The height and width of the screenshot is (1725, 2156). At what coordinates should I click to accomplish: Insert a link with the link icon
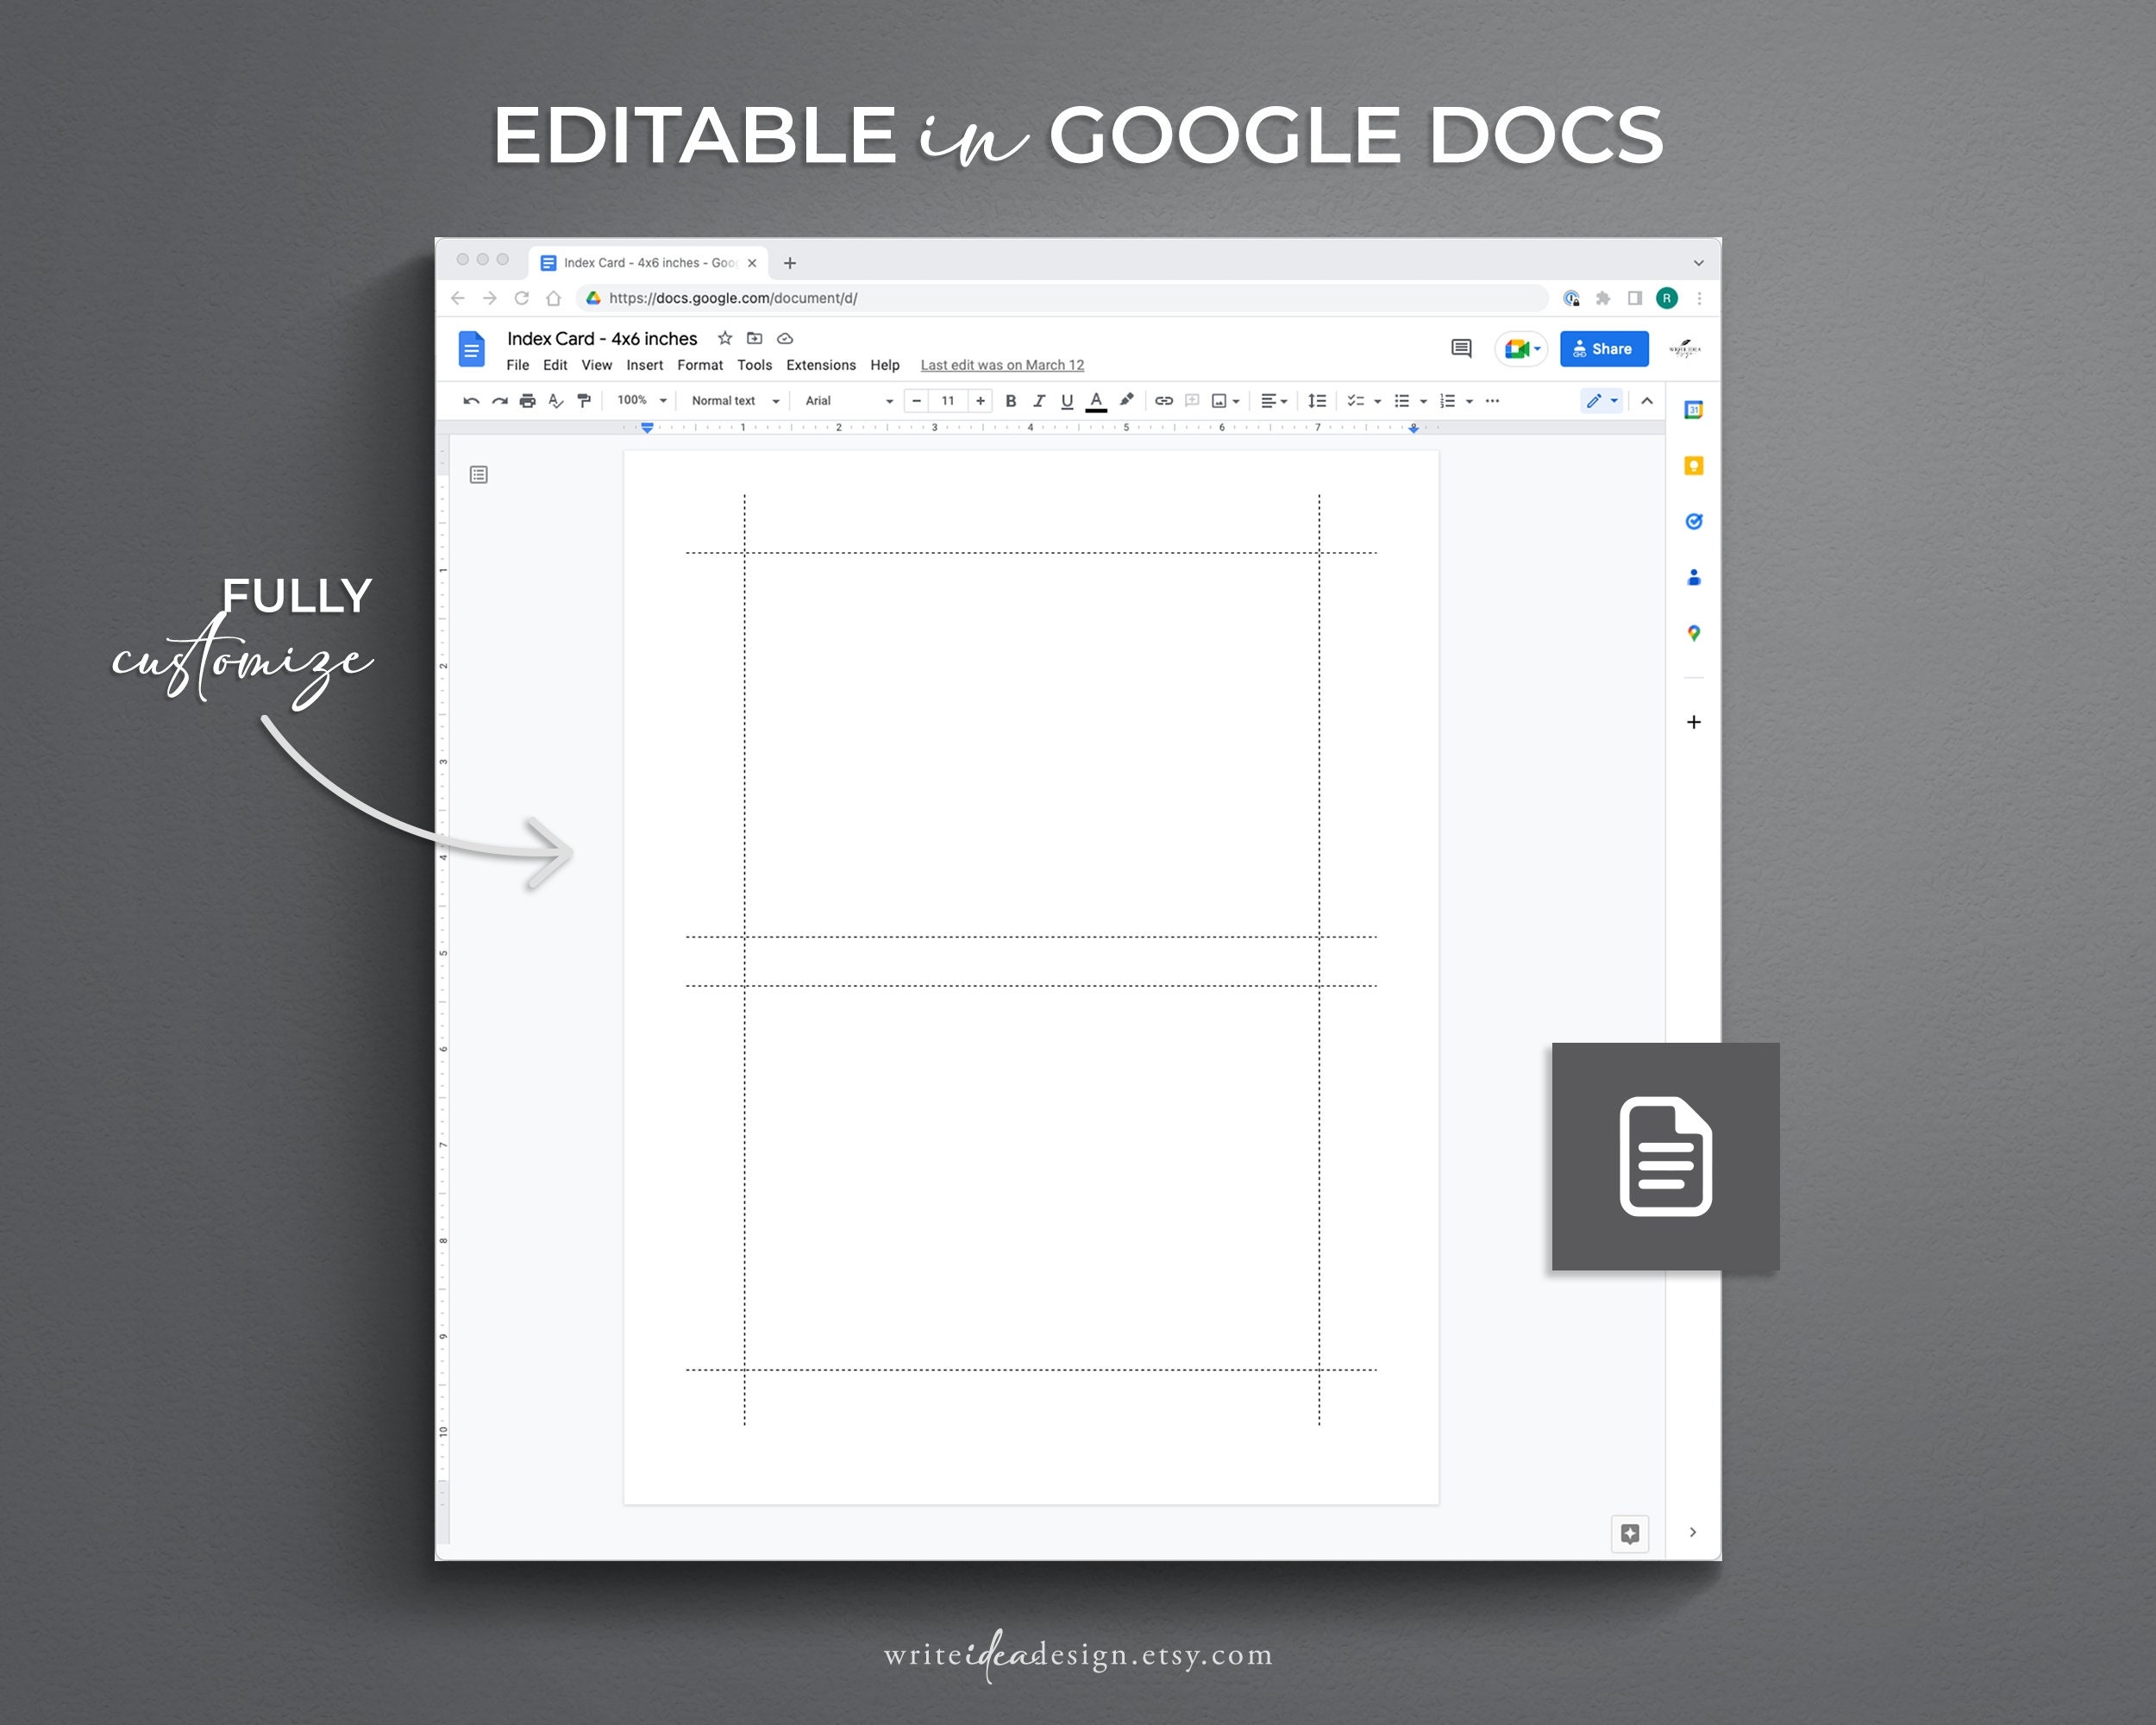[x=1163, y=400]
